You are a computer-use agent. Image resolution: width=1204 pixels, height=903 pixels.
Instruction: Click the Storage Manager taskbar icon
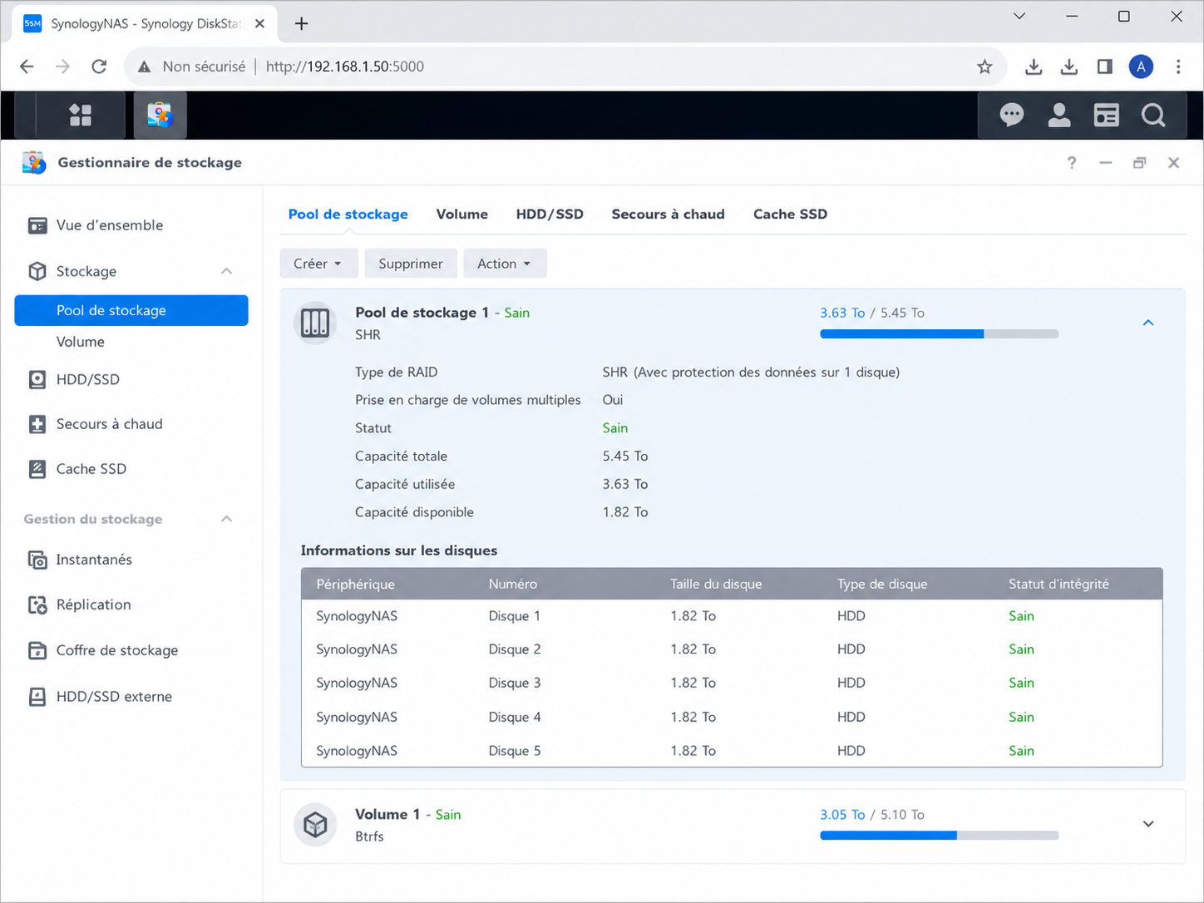[160, 115]
